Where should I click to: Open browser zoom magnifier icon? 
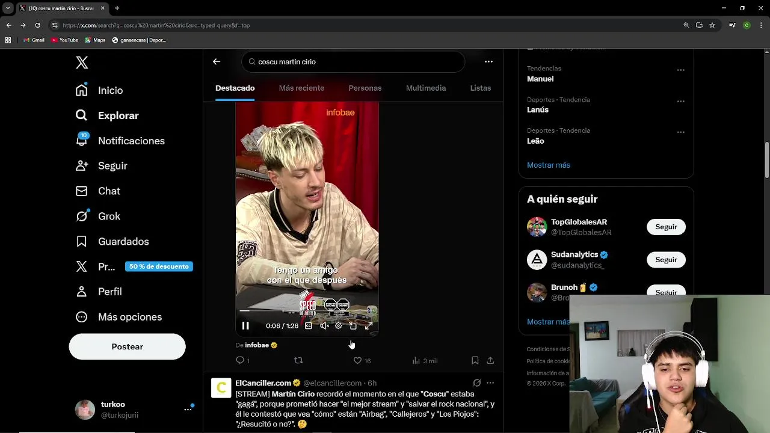(686, 25)
